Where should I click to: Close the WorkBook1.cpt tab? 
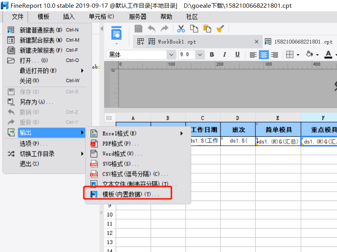tap(256, 42)
